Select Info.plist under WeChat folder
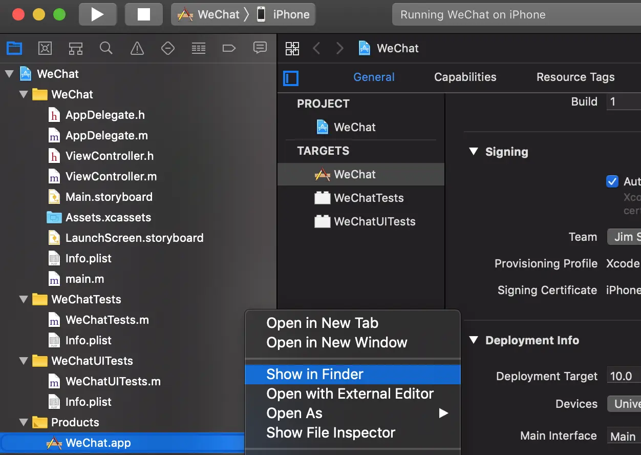641x455 pixels. 89,258
